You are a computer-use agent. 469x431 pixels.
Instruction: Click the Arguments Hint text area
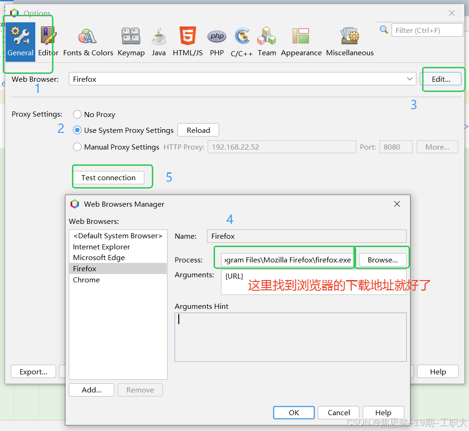point(290,337)
